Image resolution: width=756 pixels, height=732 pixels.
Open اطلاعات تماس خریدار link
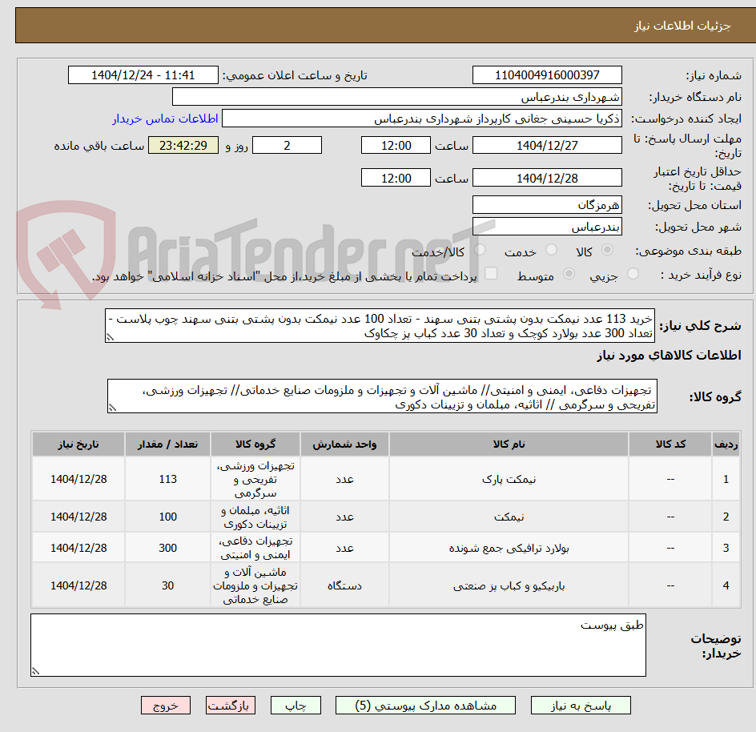165,119
